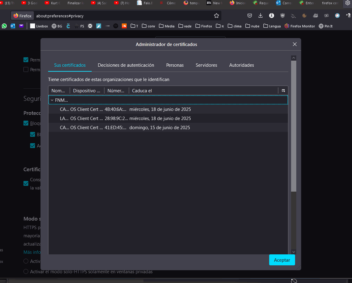Click the dialog vertical scrollbar thumb
Viewport: 352px width, 283px height.
click(x=294, y=126)
